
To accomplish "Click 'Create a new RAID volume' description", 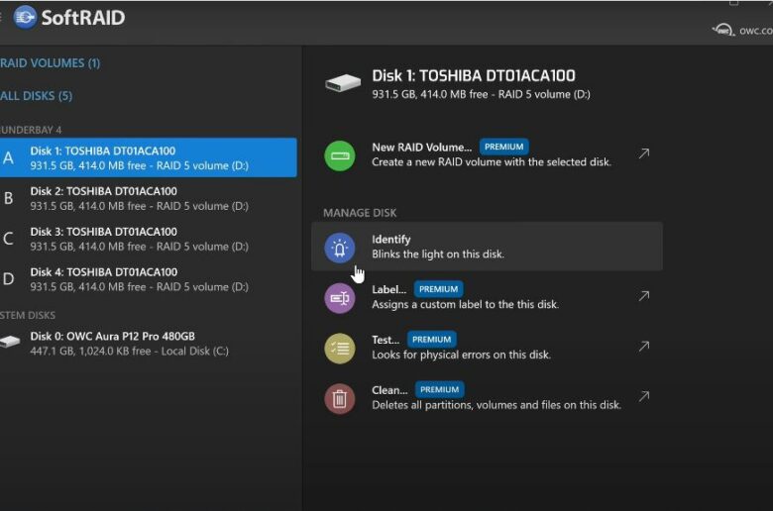I will point(491,162).
